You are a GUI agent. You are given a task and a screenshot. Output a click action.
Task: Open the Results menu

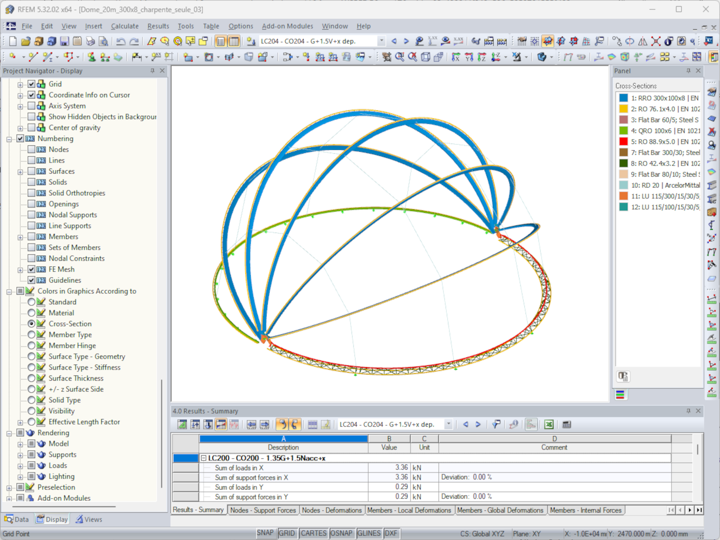coord(158,26)
